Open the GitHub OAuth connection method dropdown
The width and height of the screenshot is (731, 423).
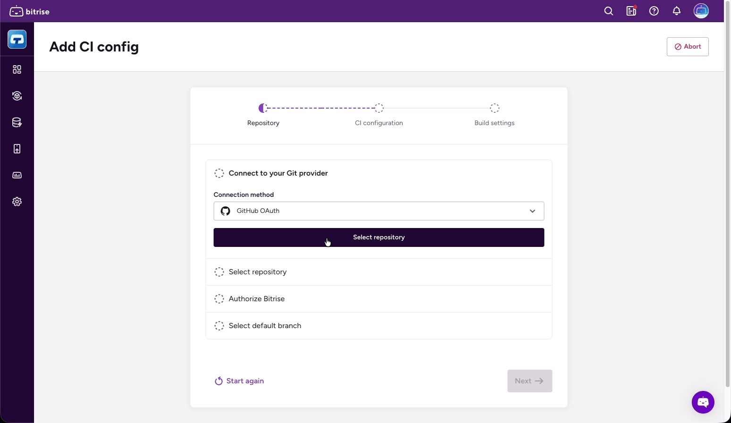(x=379, y=211)
